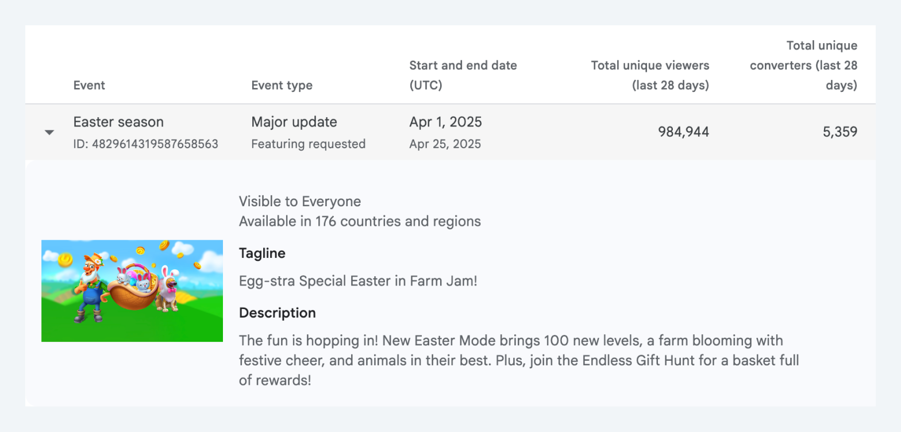
Task: Click the Apr 1, 2025 start date
Action: 446,122
